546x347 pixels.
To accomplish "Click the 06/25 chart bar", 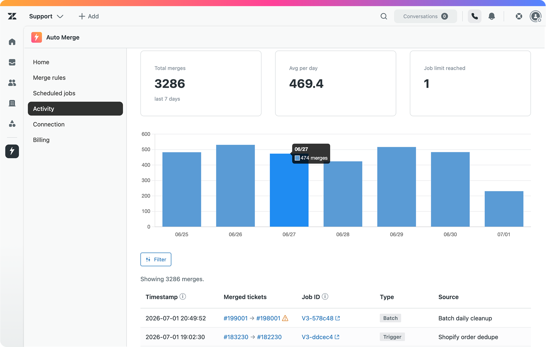I will pos(182,189).
